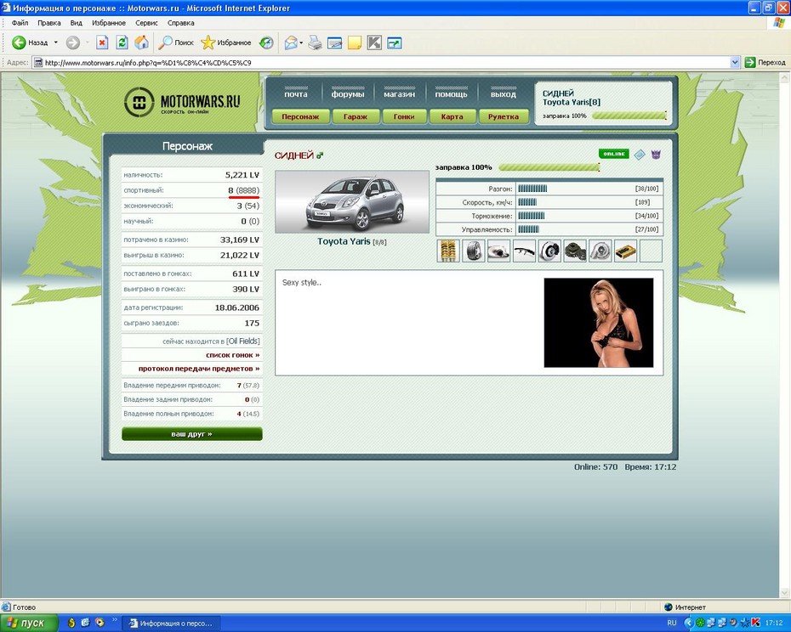Click the K-arrow toolbar icon
This screenshot has width=791, height=632.
point(373,43)
